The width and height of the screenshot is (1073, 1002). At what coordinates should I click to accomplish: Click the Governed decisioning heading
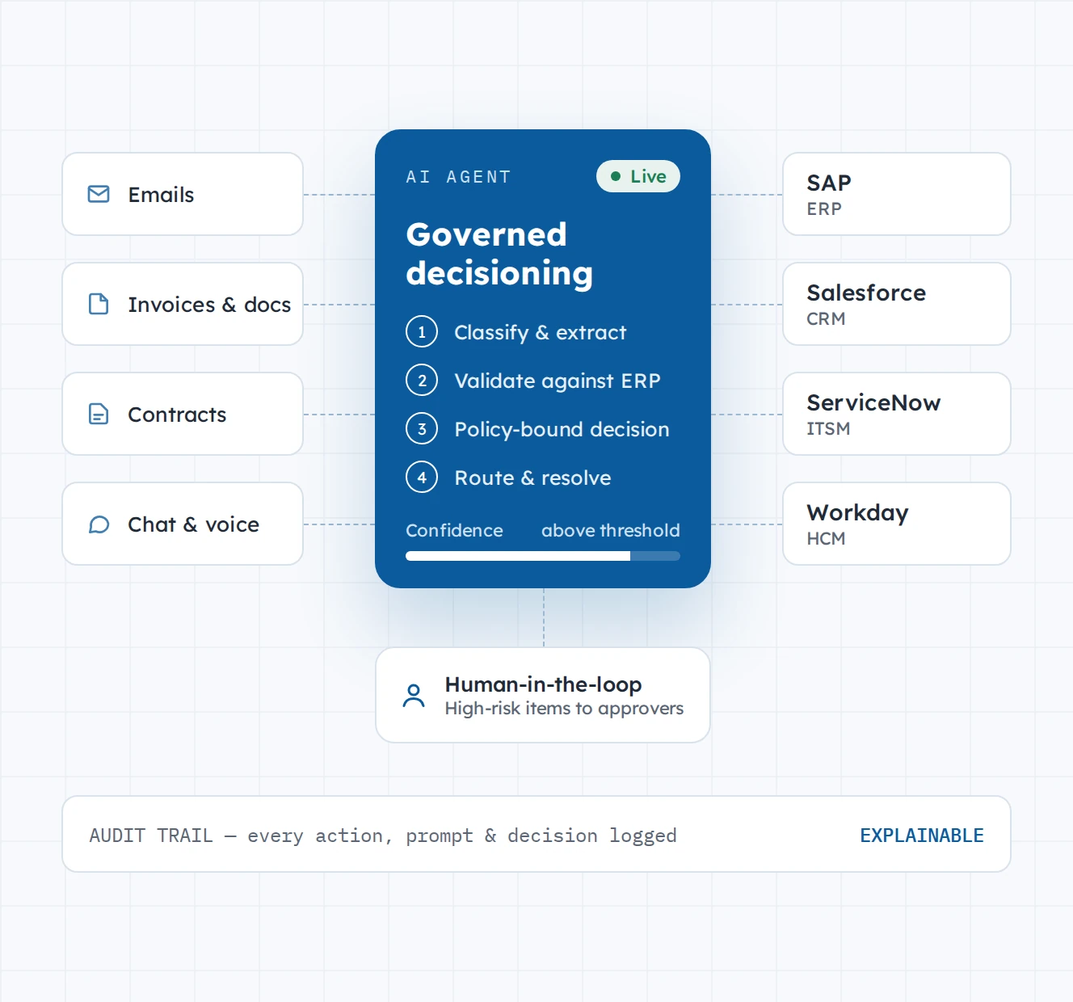coord(499,254)
